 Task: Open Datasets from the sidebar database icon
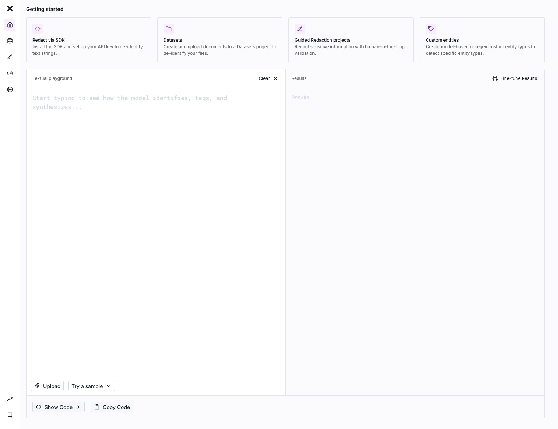pos(10,41)
